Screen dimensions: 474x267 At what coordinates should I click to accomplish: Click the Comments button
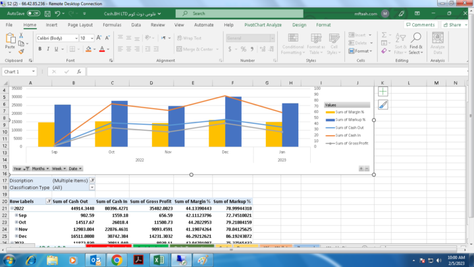(420, 25)
